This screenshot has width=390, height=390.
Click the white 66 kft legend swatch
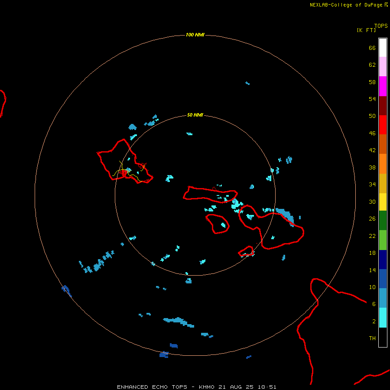click(383, 48)
